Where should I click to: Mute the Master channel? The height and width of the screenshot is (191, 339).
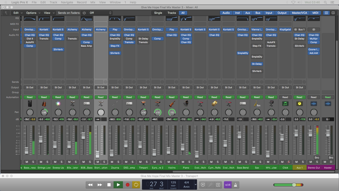click(x=325, y=162)
